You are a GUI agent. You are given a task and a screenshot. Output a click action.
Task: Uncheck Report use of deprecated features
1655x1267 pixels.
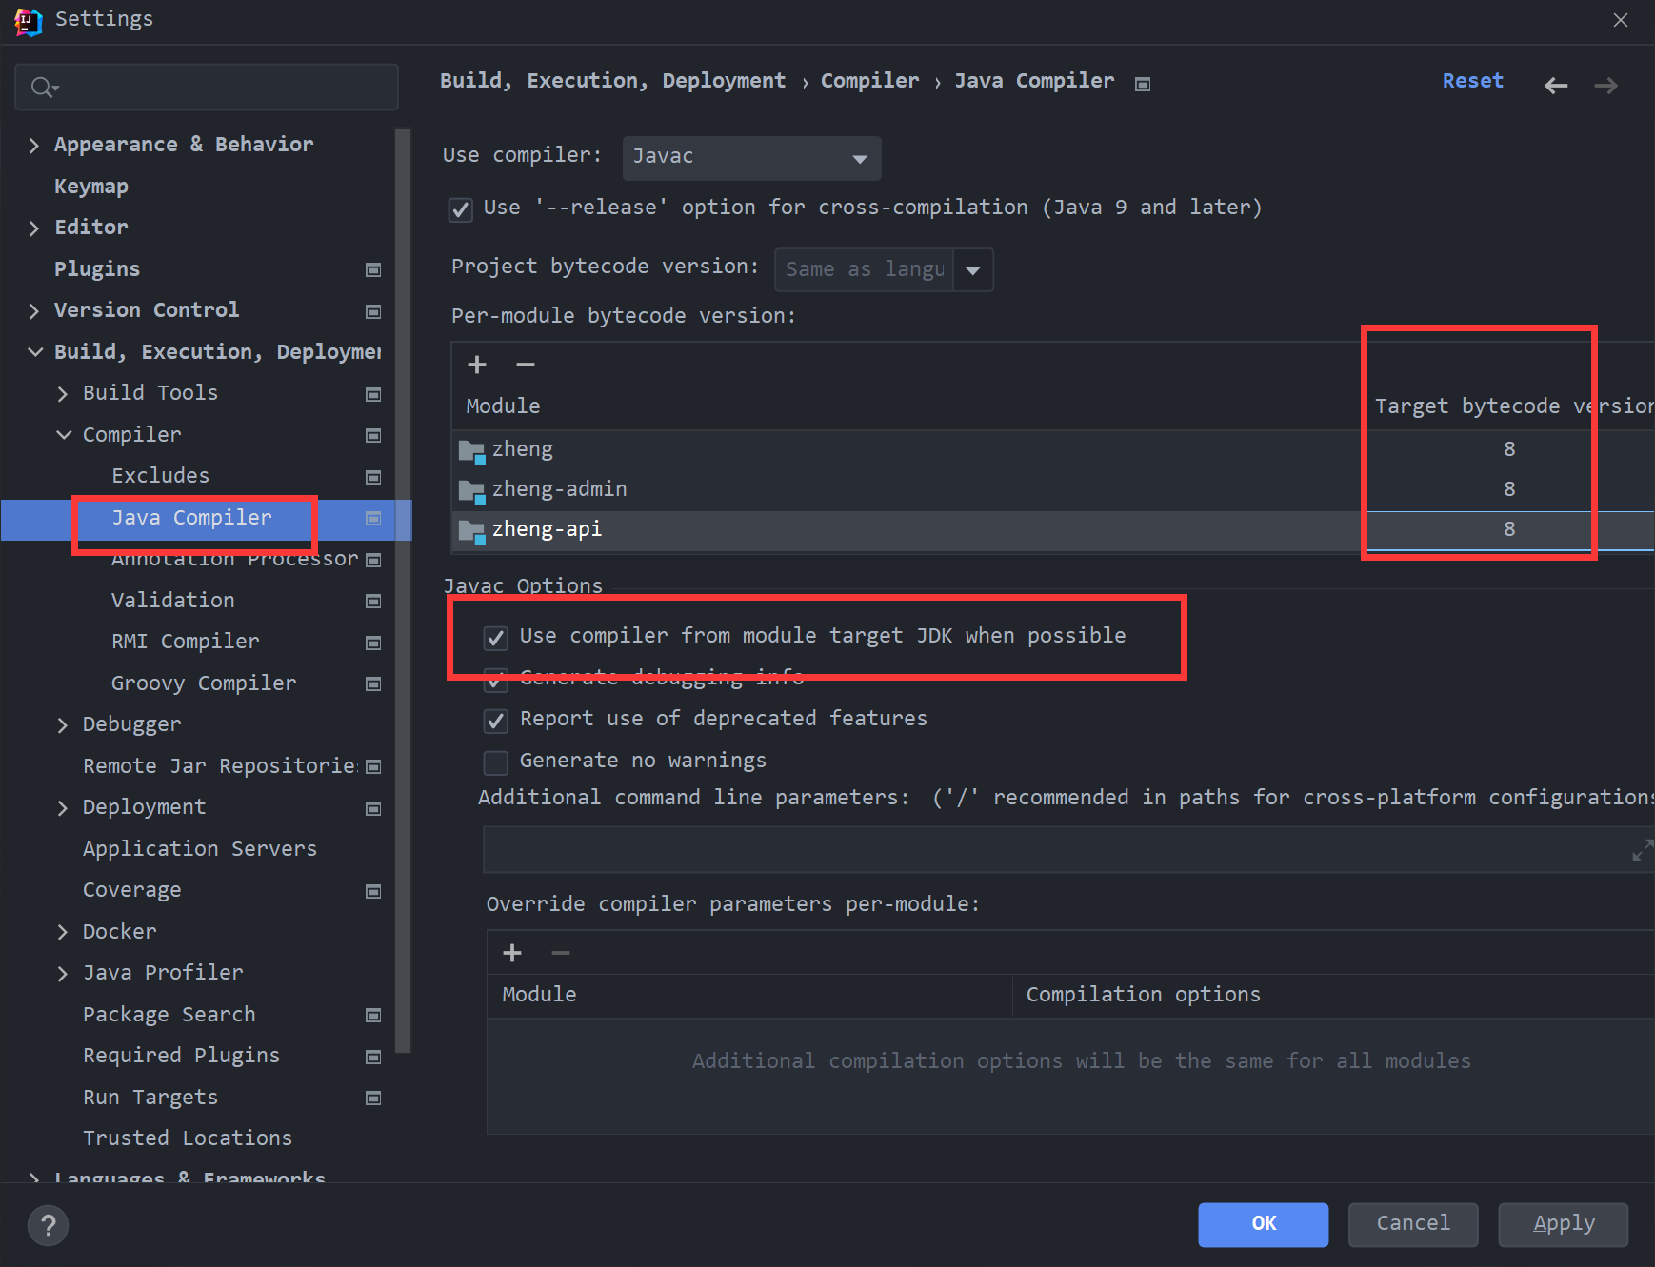496,721
